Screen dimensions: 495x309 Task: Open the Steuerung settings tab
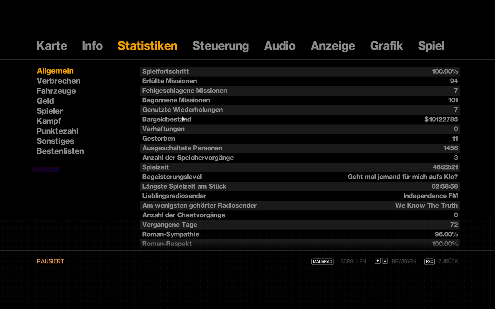coord(221,46)
